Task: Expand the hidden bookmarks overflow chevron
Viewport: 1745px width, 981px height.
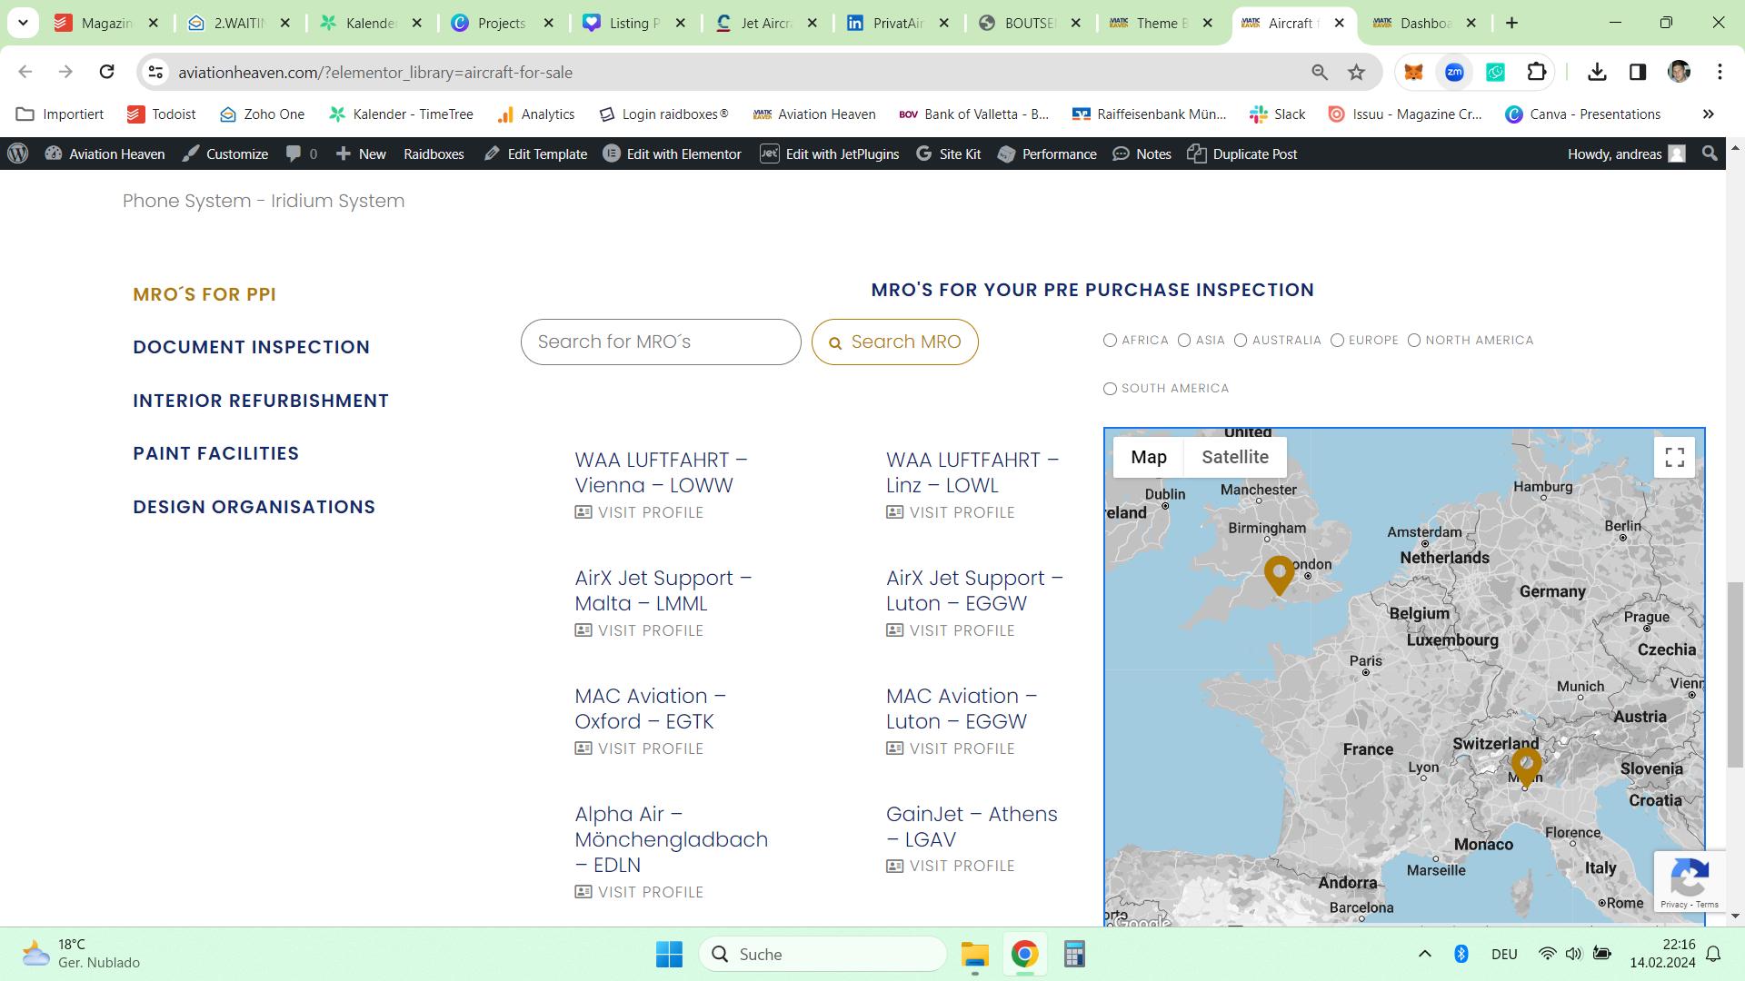Action: click(1708, 114)
